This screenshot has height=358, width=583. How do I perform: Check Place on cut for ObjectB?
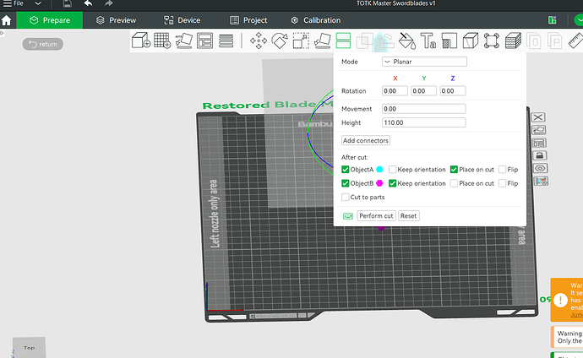454,183
